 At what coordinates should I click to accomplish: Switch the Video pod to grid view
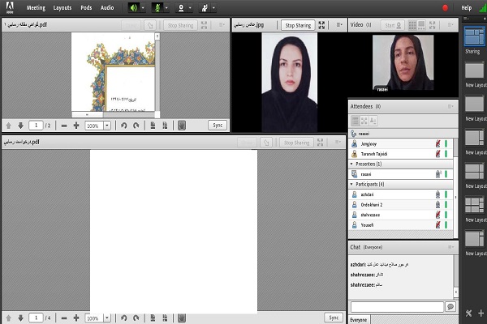(x=412, y=25)
